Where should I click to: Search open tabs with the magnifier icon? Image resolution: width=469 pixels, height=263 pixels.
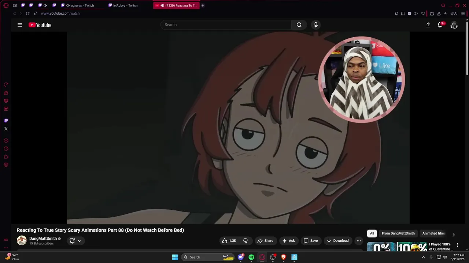[x=443, y=5]
